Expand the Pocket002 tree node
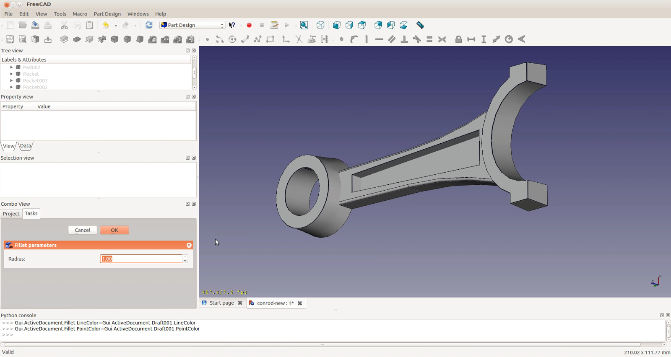 [x=11, y=87]
